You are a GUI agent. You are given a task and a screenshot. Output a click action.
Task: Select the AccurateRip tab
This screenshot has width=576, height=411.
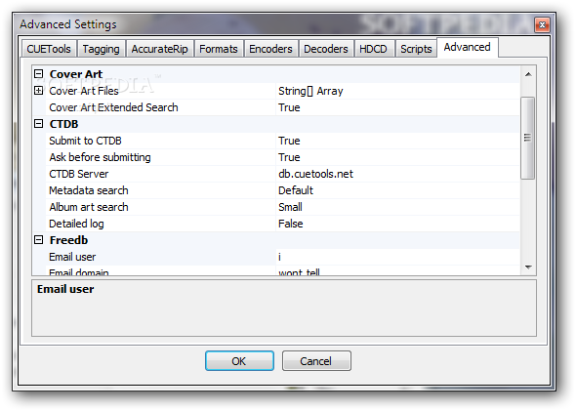159,49
